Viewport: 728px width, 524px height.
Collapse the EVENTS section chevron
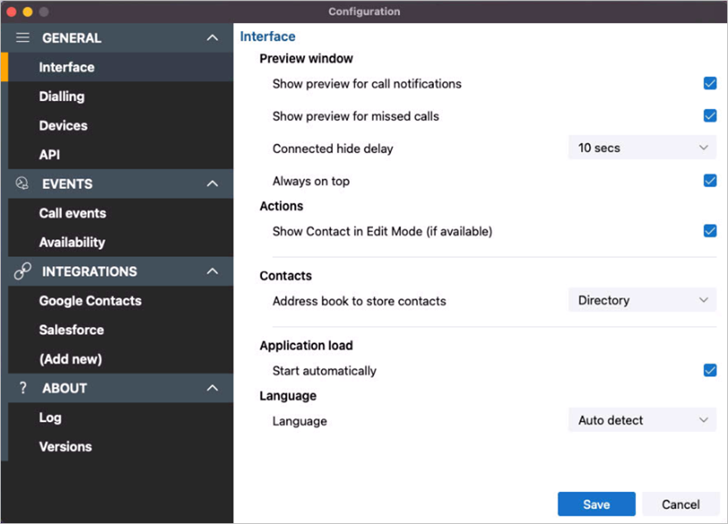pyautogui.click(x=212, y=183)
